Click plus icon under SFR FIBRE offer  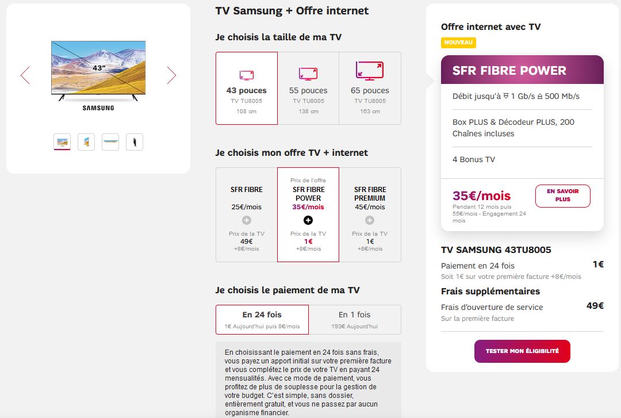pos(247,220)
